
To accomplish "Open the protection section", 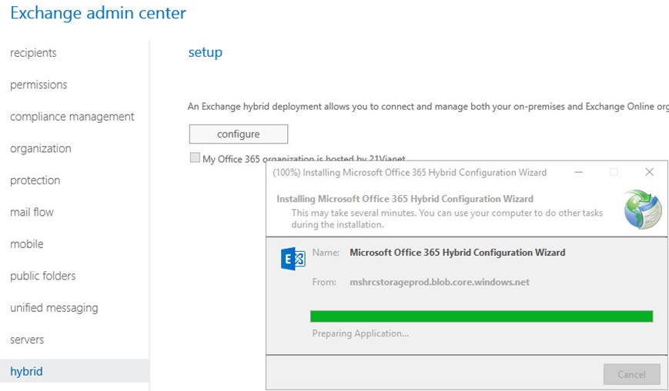I will [x=35, y=181].
